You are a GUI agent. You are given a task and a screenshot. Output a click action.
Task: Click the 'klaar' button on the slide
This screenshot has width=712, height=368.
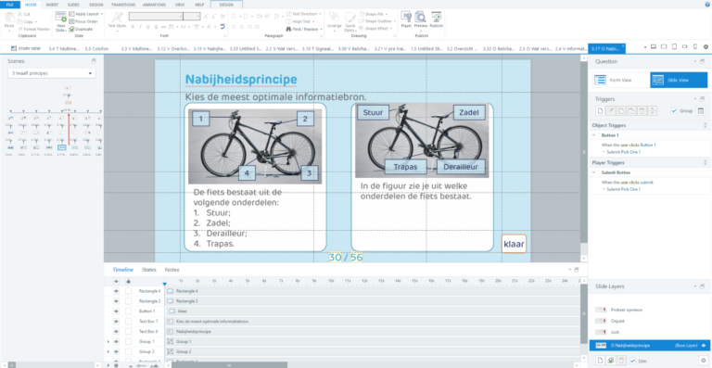(514, 244)
